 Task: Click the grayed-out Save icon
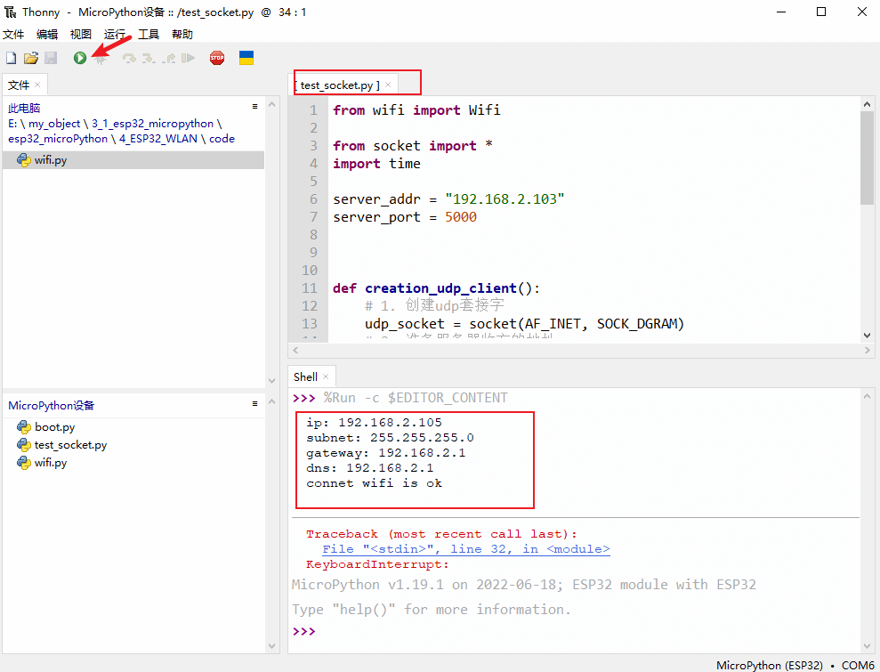click(x=51, y=58)
